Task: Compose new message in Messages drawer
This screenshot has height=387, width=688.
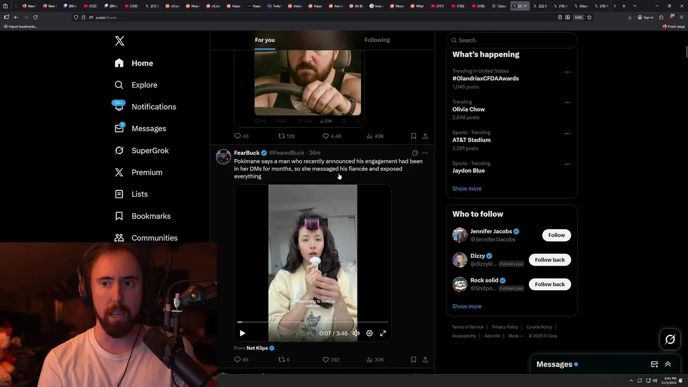Action: tap(654, 364)
